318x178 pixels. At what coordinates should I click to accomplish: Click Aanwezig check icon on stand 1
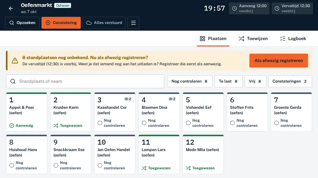click(x=12, y=126)
